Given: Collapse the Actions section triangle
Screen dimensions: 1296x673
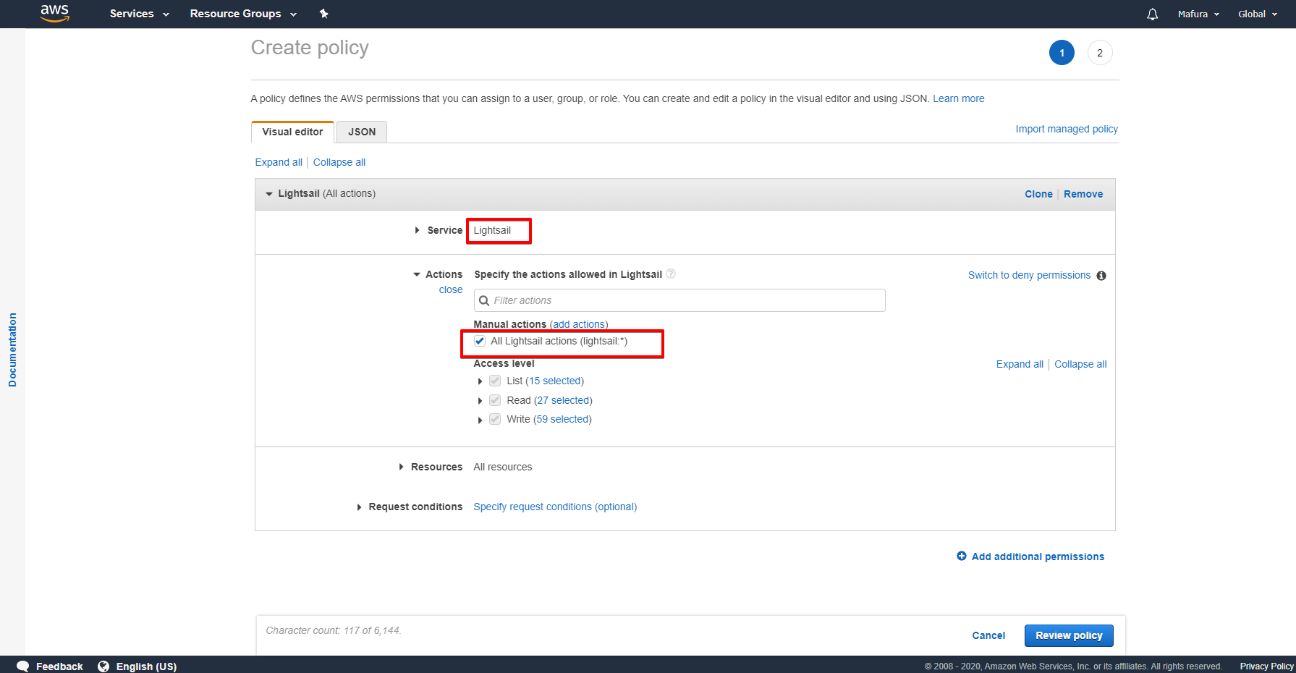Looking at the screenshot, I should point(417,274).
